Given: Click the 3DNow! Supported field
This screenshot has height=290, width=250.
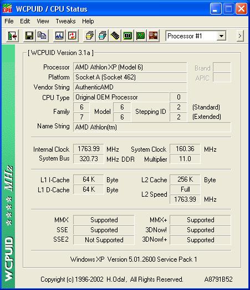Looking at the screenshot, I should [x=200, y=230].
